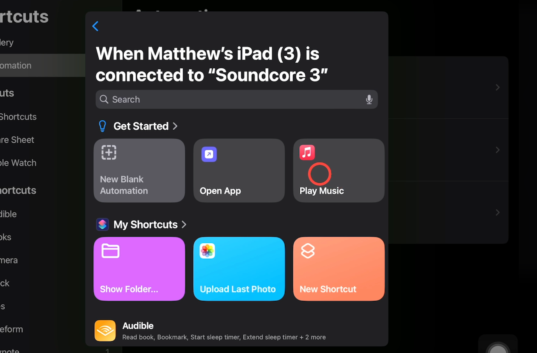Click the Photos icon on the blue tile

click(207, 251)
